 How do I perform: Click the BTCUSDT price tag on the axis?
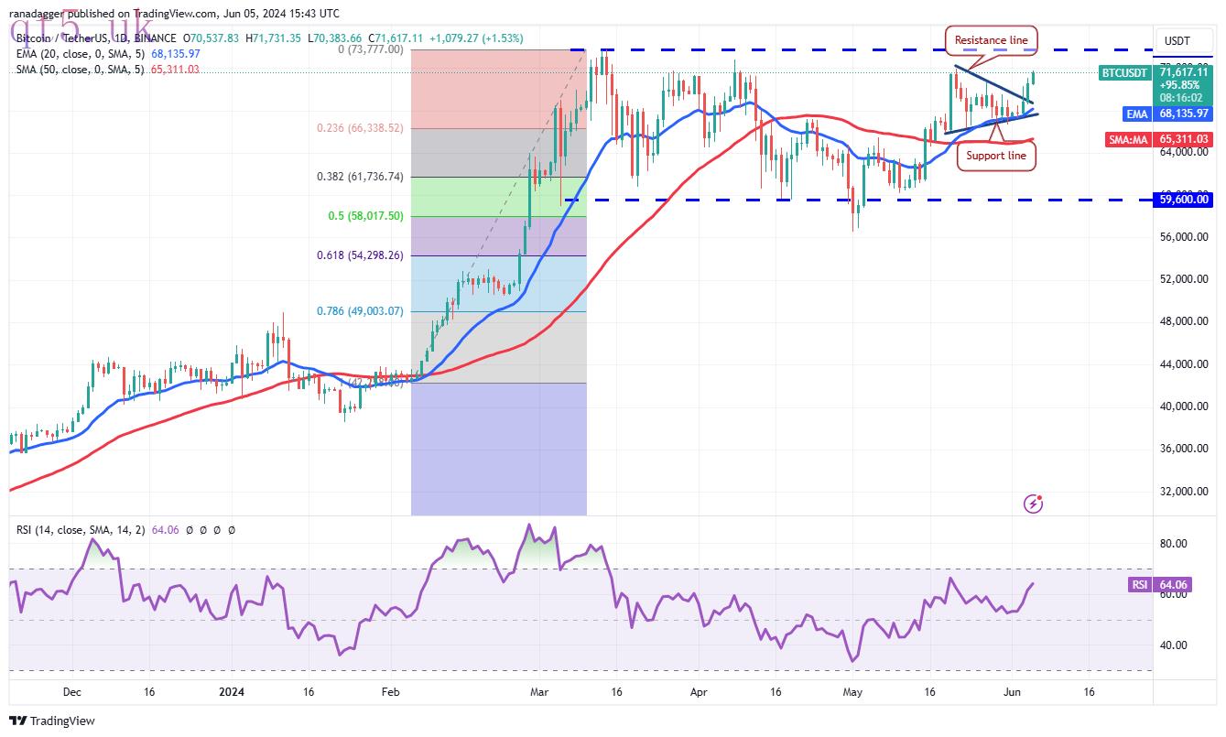(x=1124, y=72)
